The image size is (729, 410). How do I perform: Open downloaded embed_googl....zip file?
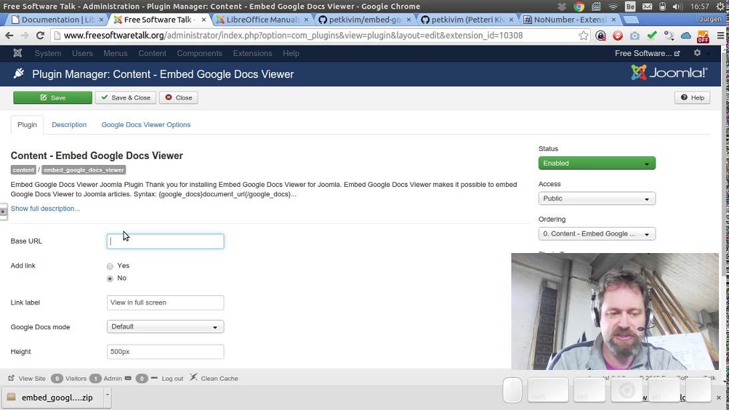[x=52, y=397]
